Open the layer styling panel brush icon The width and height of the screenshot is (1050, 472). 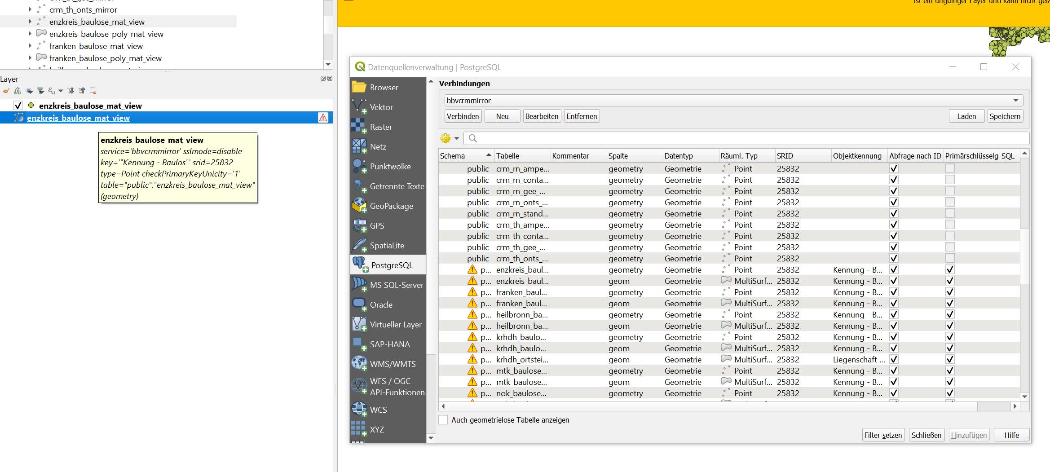[6, 91]
